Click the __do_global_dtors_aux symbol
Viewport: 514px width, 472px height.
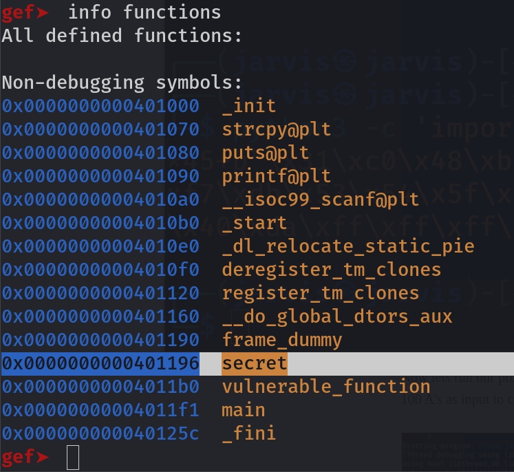pyautogui.click(x=336, y=317)
